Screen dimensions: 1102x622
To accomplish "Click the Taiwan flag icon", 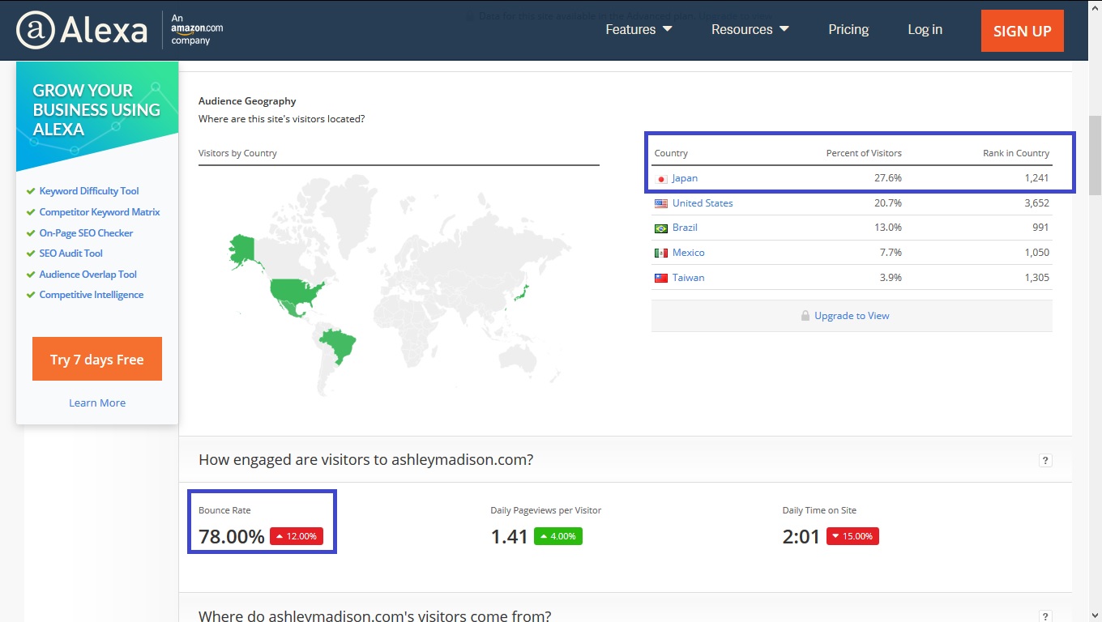I will 661,278.
